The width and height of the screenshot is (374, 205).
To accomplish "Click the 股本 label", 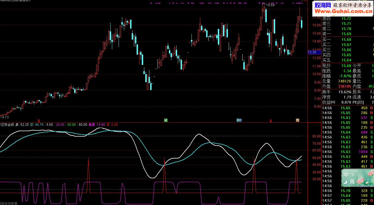I will coord(357,92).
